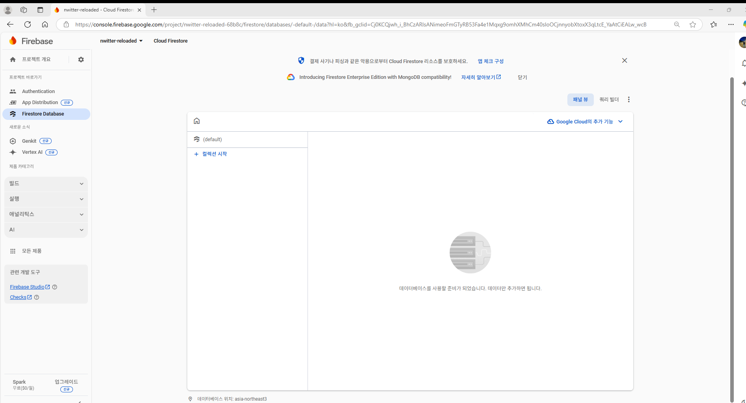Expand the 실행 category
746x403 pixels.
pyautogui.click(x=46, y=199)
